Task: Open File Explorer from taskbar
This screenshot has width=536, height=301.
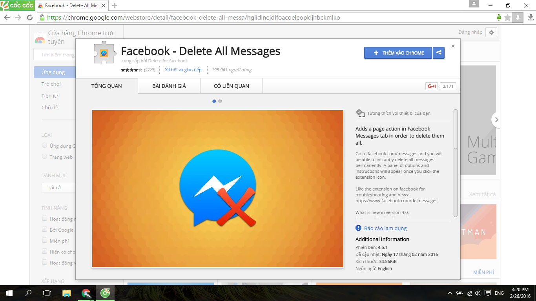Action: (x=67, y=293)
